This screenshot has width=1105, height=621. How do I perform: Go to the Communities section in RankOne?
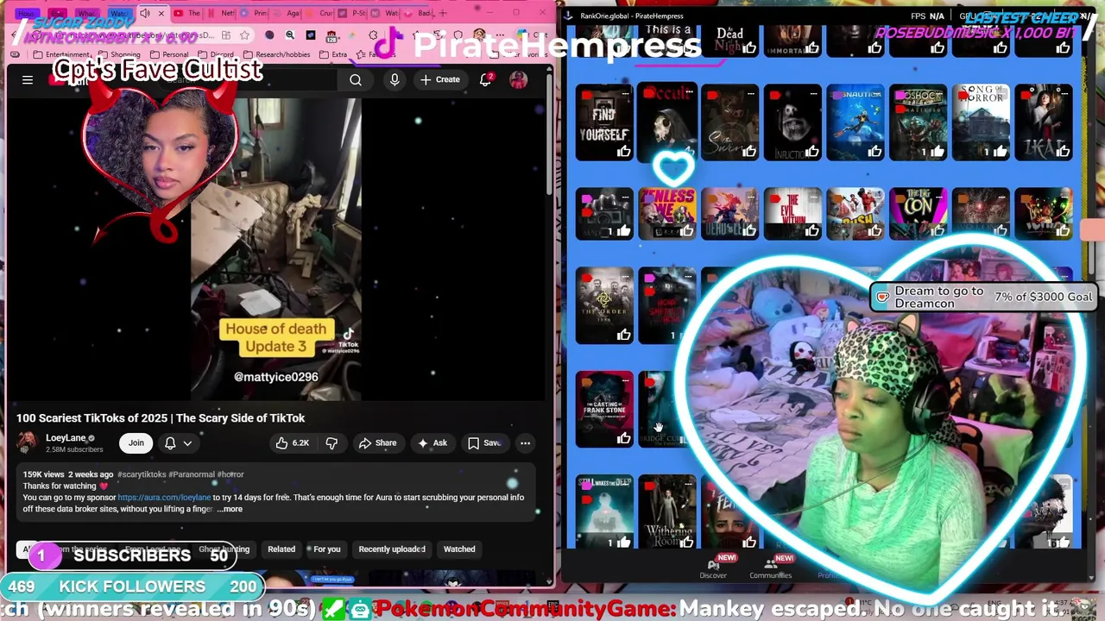coord(771,568)
